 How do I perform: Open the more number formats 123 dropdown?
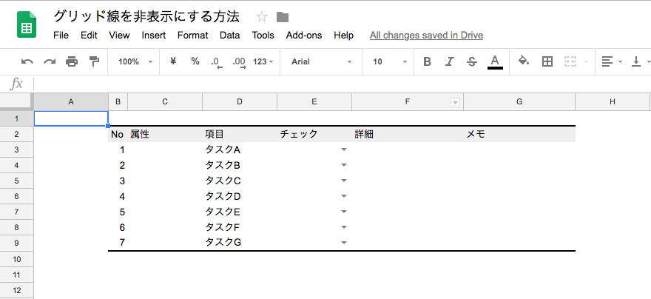(263, 61)
